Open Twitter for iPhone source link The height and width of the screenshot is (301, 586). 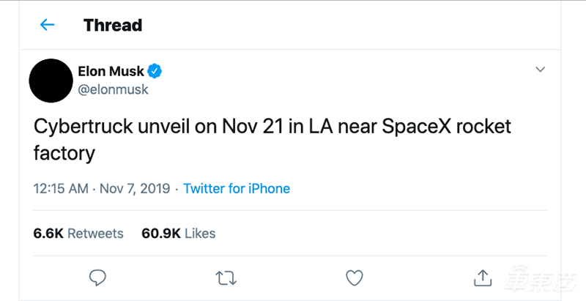[237, 188]
